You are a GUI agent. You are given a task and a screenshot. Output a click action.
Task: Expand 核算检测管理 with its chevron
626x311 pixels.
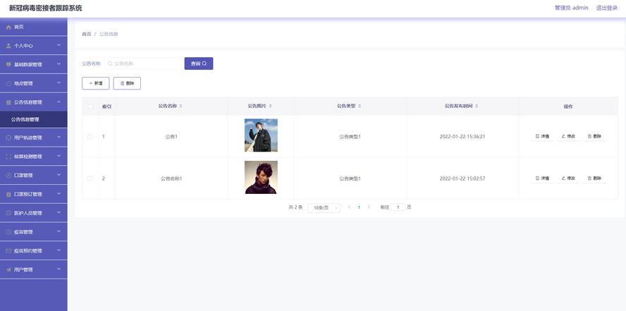pyautogui.click(x=59, y=156)
